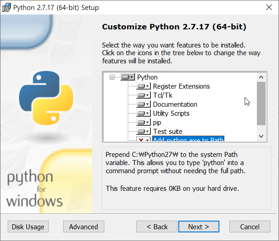Click the Disk Usage button

pyautogui.click(x=28, y=227)
